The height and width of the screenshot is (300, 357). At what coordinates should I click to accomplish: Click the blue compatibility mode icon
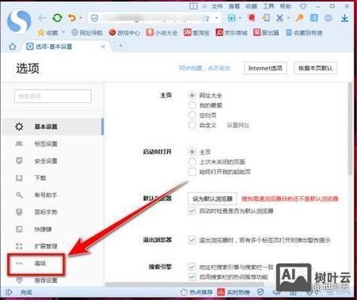tap(232, 18)
